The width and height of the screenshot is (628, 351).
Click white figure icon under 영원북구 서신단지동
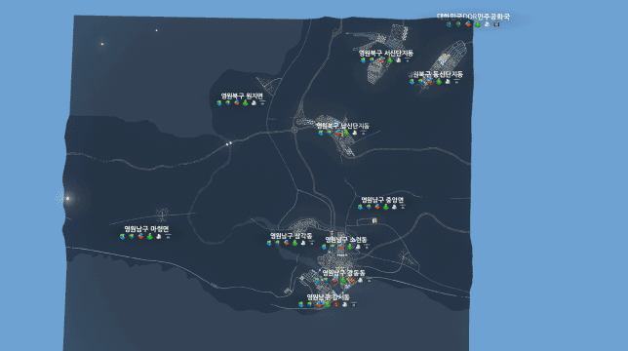coord(398,60)
